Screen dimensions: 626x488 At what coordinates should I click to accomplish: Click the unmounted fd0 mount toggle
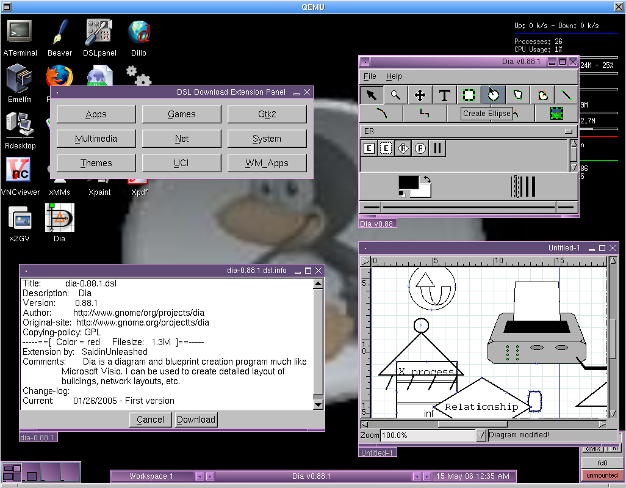(x=602, y=475)
